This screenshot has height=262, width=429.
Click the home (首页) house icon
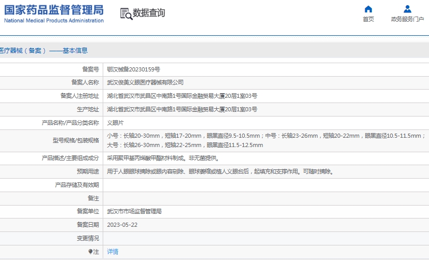click(368, 9)
